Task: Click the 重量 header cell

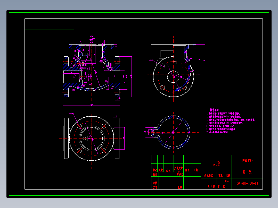Action: point(220,175)
